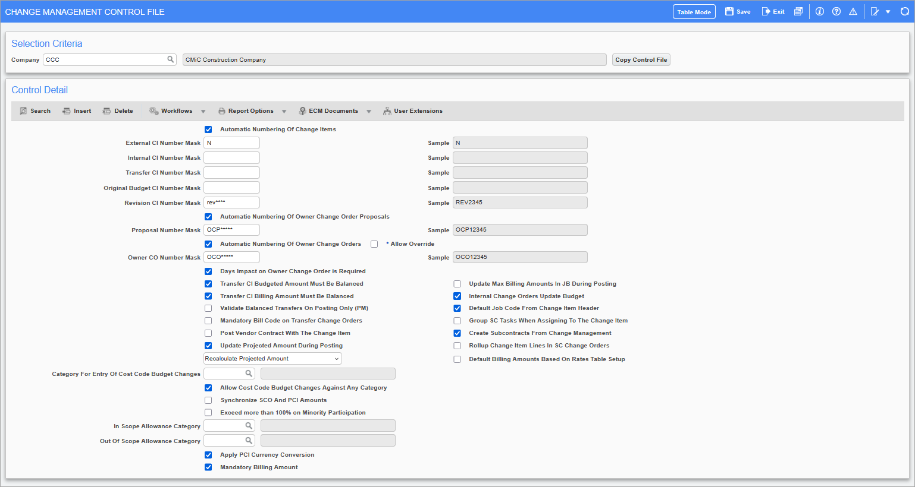
Task: Expand the Report Options dropdown arrow
Action: [284, 112]
